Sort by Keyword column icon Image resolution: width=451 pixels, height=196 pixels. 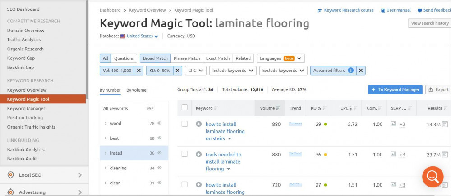click(x=216, y=108)
